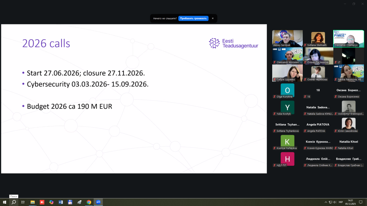
Task: Open Google Chrome from the taskbar
Action: tap(89, 202)
